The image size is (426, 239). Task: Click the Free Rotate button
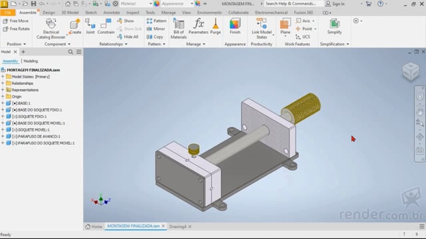[16, 29]
